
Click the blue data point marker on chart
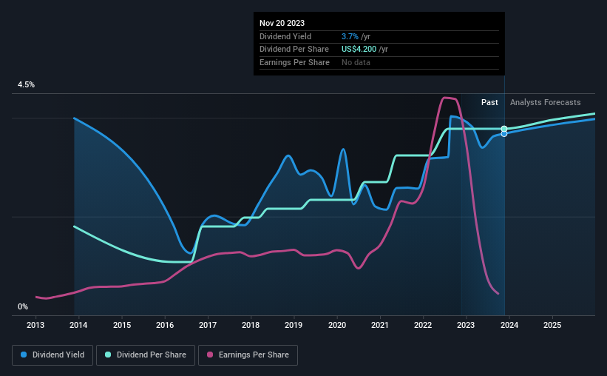tap(504, 134)
